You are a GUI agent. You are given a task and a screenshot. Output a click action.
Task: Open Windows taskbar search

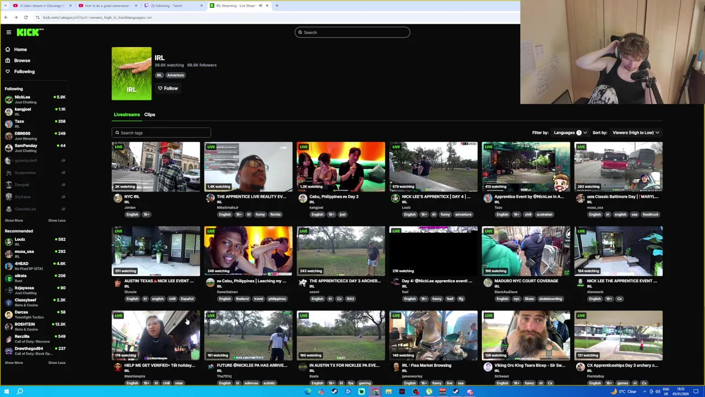[x=20, y=391]
